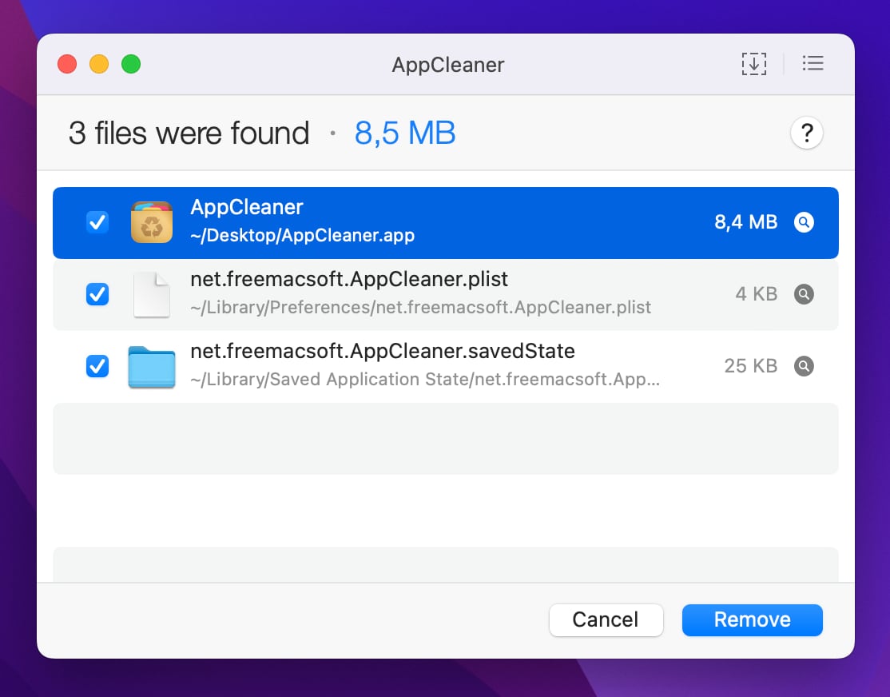The height and width of the screenshot is (697, 890).
Task: Reveal the plist file with its magnifier
Action: coord(804,294)
